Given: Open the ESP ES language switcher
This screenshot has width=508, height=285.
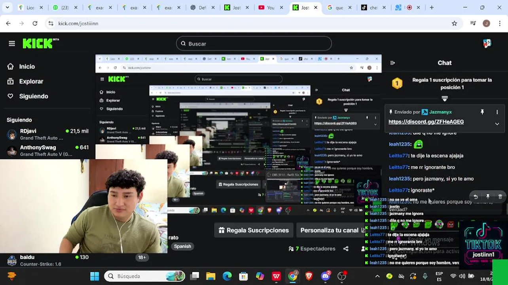Looking at the screenshot, I should coord(439,276).
